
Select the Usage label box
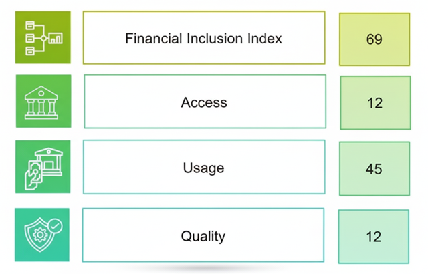(204, 167)
